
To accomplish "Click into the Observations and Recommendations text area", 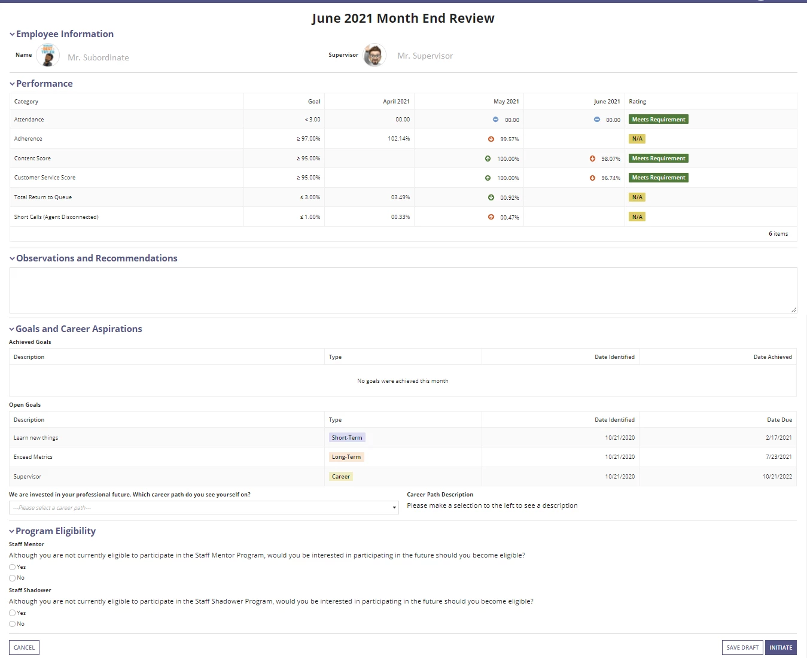I will 403,291.
